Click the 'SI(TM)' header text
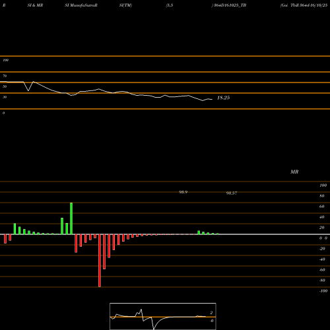The width and height of the screenshot is (330, 330). (125, 5)
